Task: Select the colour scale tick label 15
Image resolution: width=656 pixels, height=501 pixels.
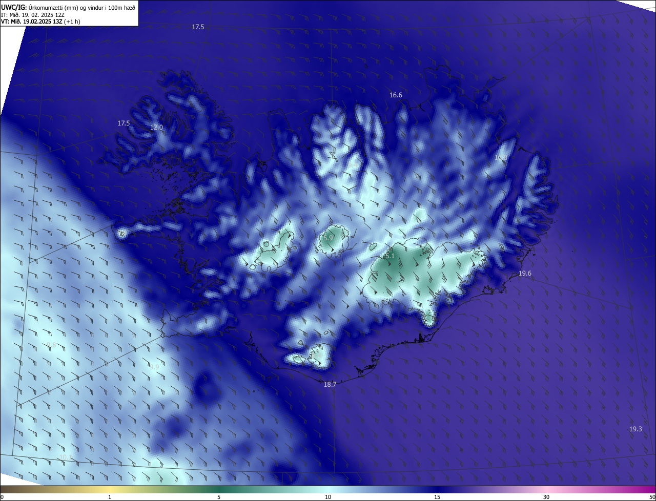Action: 437,497
